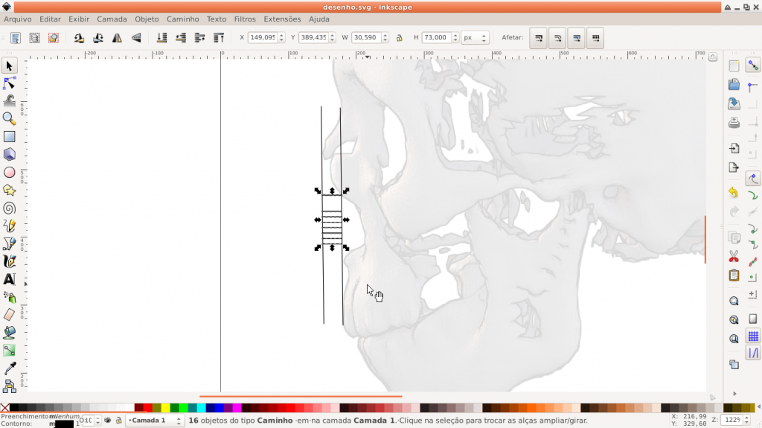Screen dimensions: 762x428
Task: Select the Calligraphy tool
Action: pos(9,262)
